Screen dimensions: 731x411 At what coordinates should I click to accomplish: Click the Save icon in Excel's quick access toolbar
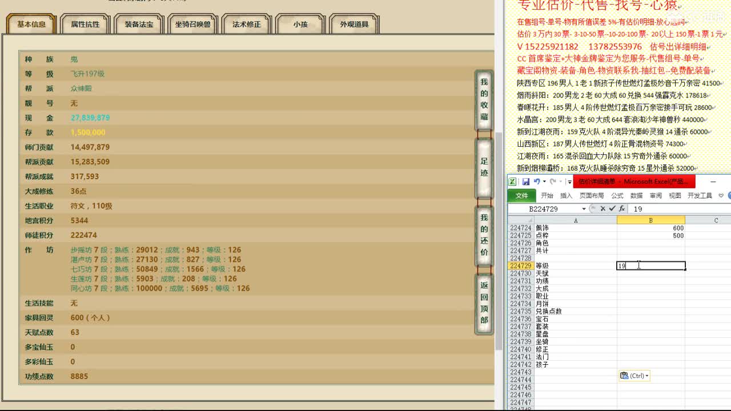point(525,182)
